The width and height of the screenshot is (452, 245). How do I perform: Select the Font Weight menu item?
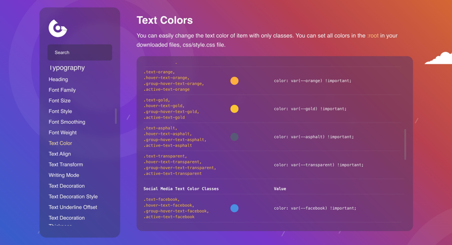coord(63,133)
